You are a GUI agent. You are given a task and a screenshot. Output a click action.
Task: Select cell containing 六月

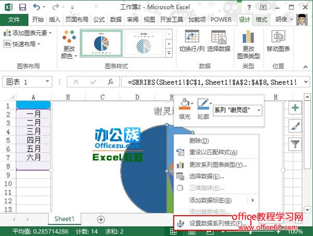point(33,157)
